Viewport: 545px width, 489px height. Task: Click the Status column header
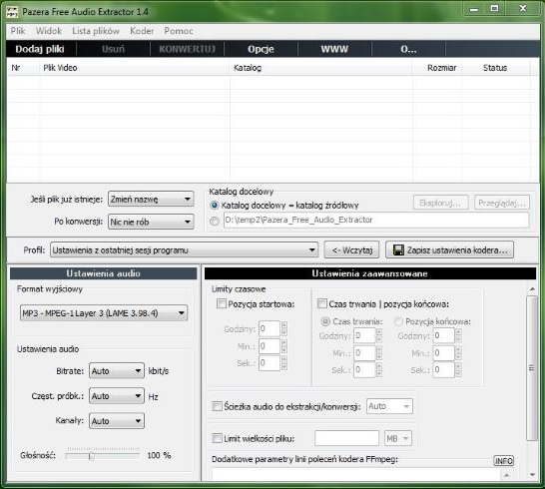tap(495, 68)
